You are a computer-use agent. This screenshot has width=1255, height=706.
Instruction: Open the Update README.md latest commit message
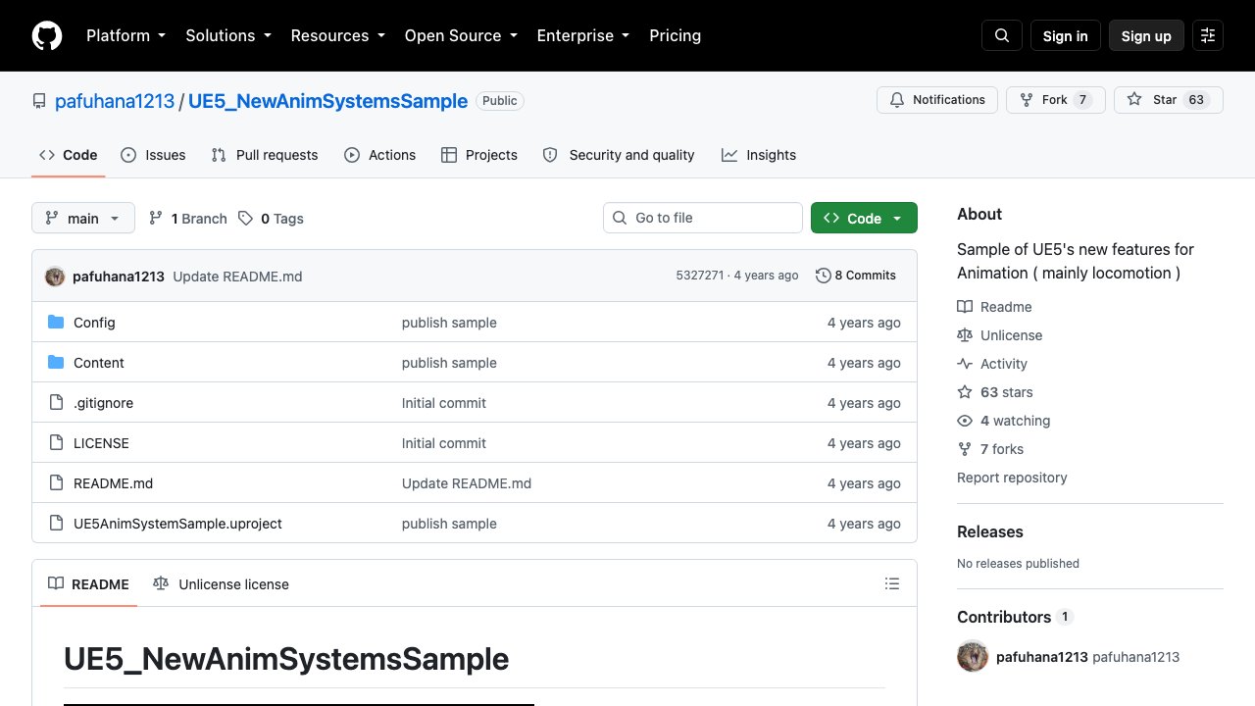(237, 277)
